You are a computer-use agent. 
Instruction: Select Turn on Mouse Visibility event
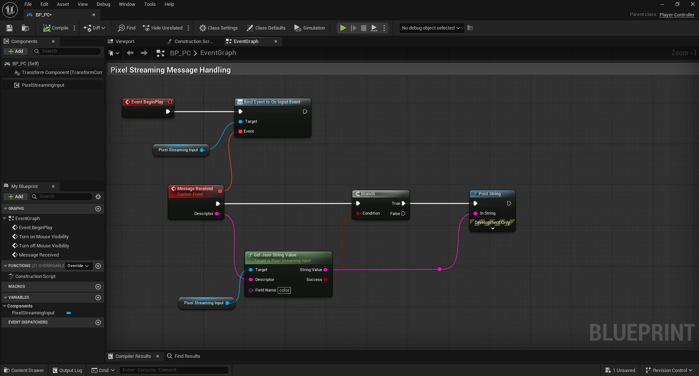44,237
